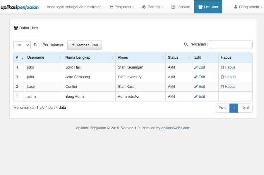This screenshot has width=264, height=175.
Task: Open the aplikasiwebs.com footer link
Action: coord(176,128)
